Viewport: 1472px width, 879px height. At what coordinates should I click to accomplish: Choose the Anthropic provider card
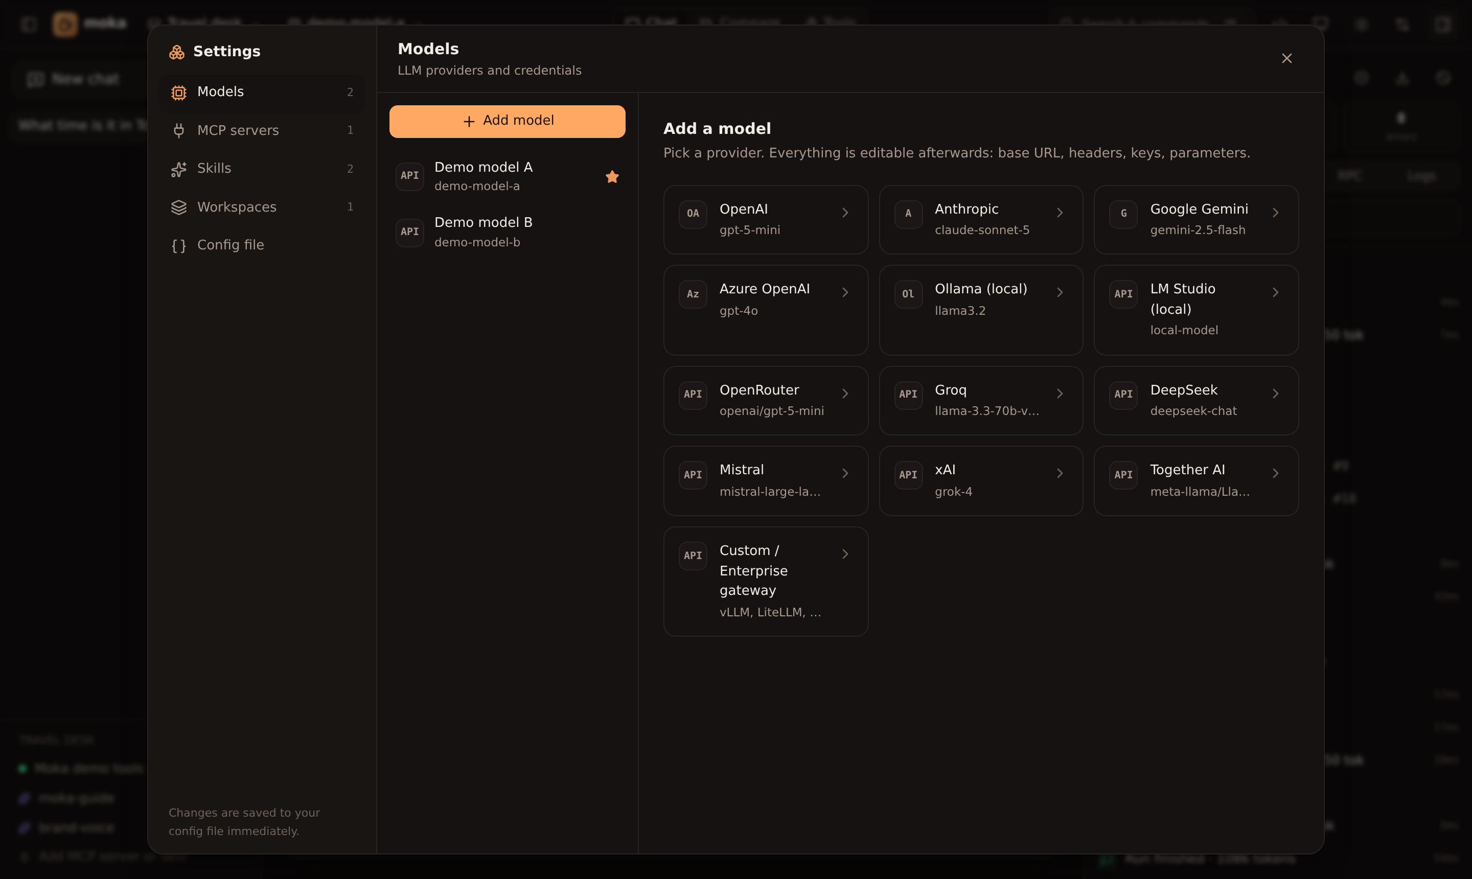(x=981, y=220)
